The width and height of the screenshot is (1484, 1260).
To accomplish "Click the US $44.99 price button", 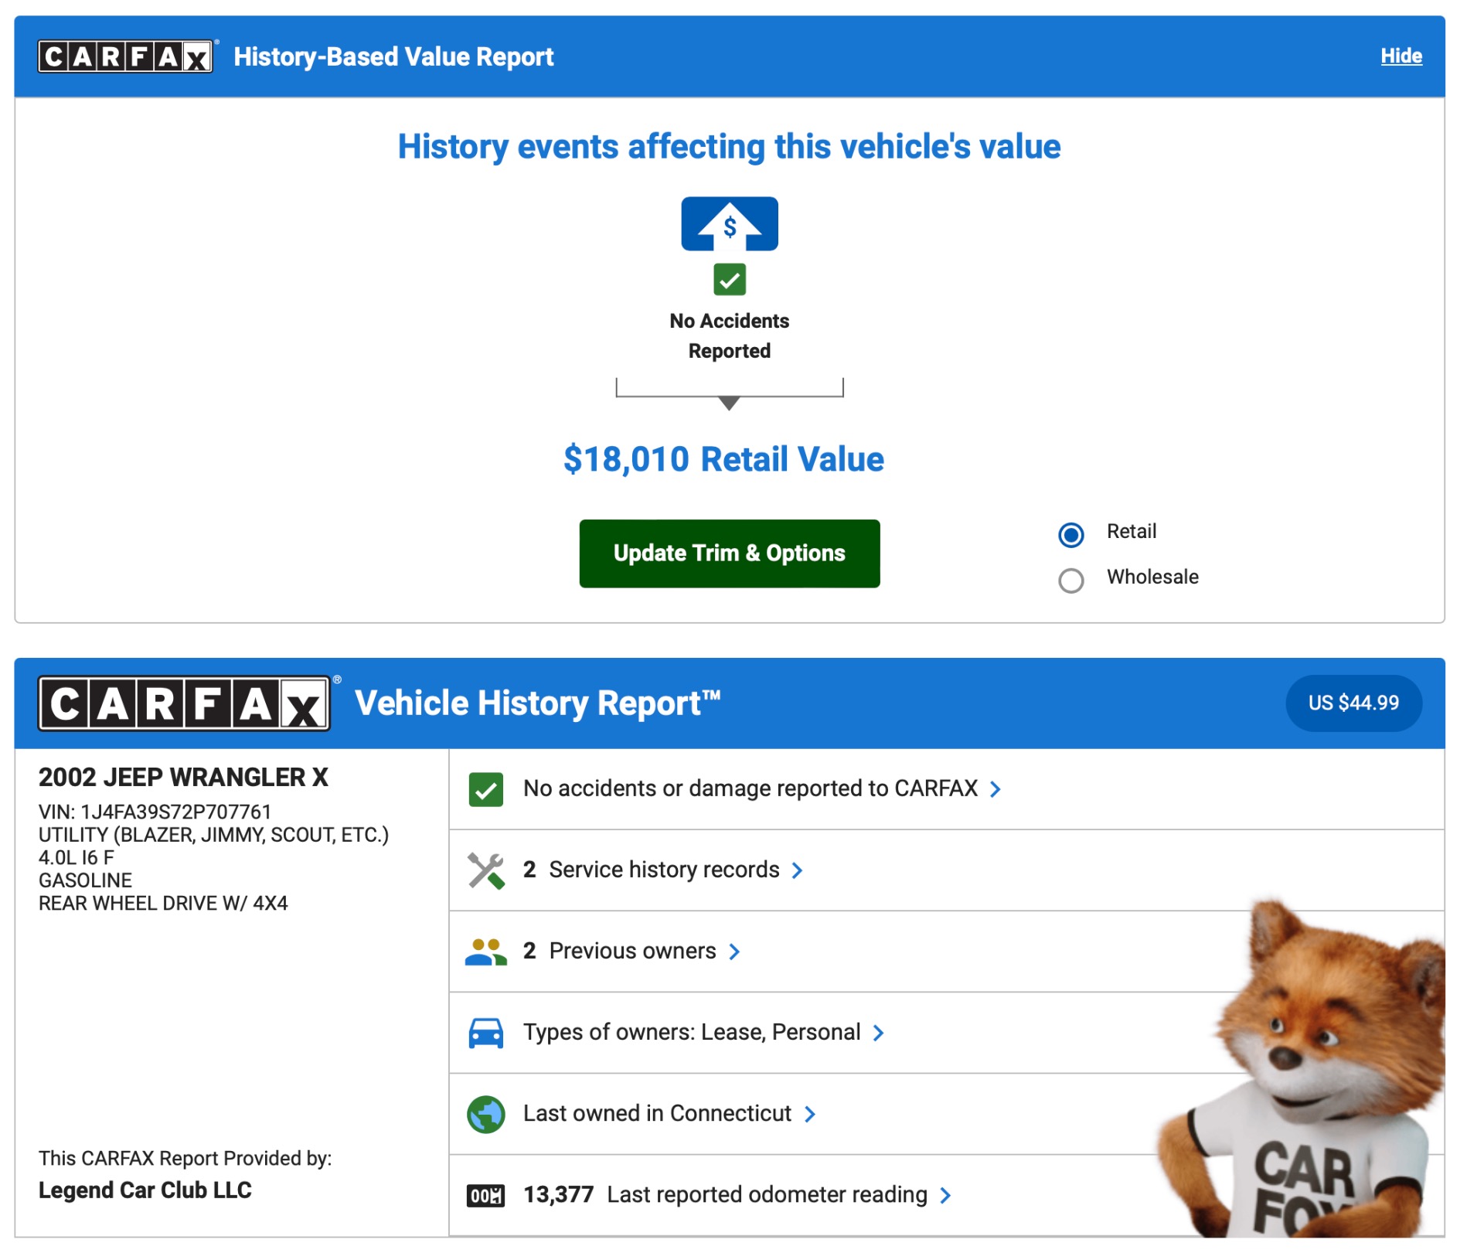I will (1353, 703).
